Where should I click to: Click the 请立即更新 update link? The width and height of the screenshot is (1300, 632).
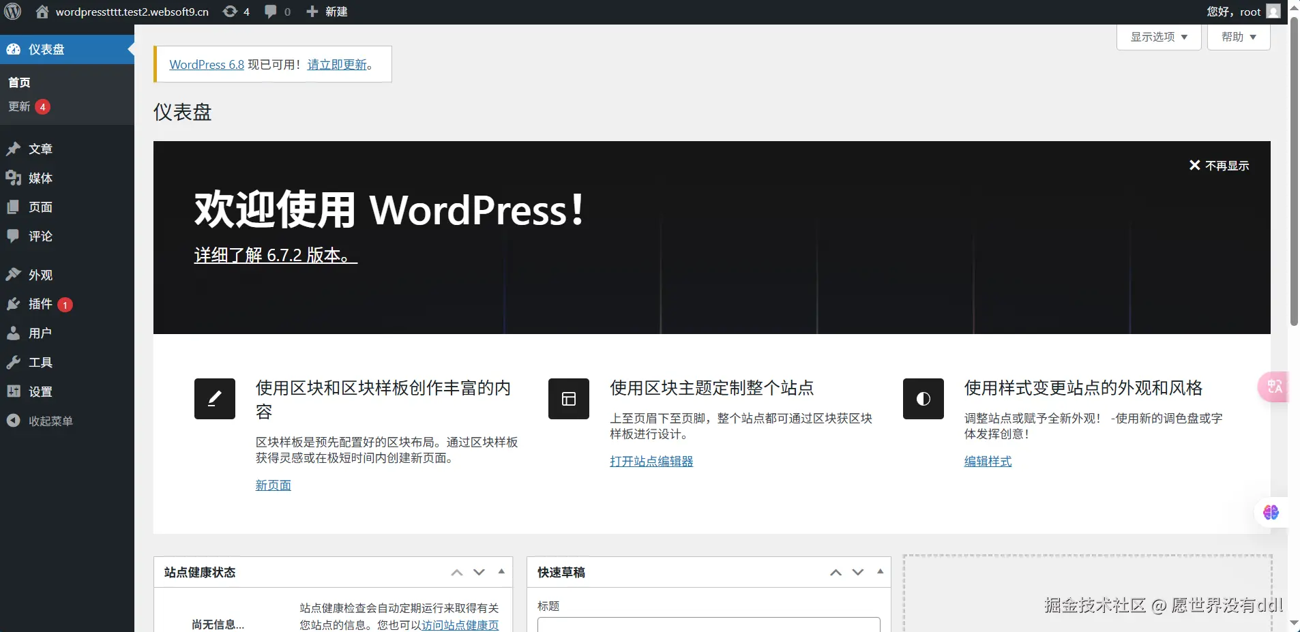(x=337, y=65)
